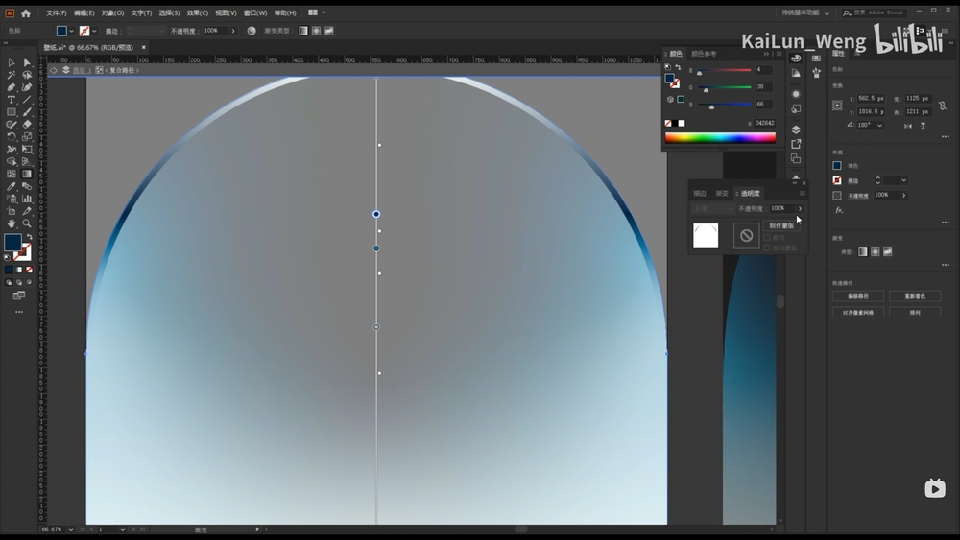Open the 对象(O) menu
Viewport: 960px width, 540px height.
112,12
